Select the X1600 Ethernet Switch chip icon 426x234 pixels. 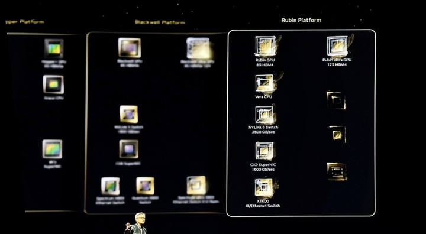pyautogui.click(x=264, y=187)
